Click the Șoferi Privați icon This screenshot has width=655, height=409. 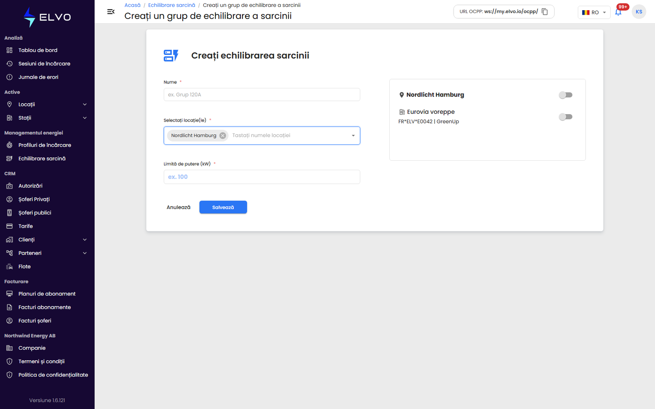coord(9,199)
